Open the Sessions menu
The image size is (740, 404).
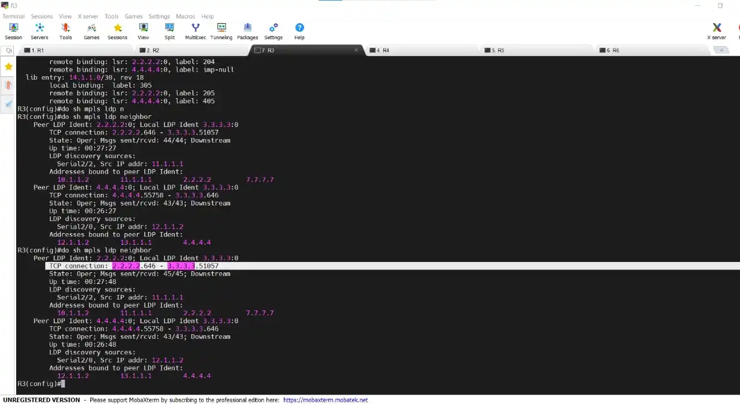point(42,16)
